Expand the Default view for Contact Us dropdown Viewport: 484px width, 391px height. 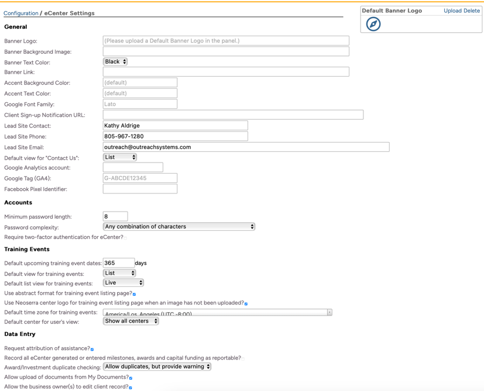(120, 157)
